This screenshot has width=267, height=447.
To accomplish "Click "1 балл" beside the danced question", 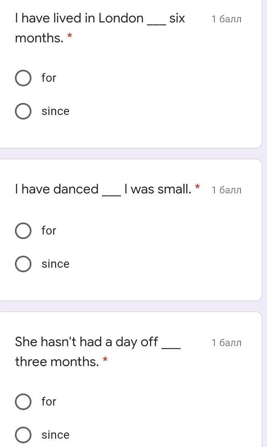I will [226, 190].
